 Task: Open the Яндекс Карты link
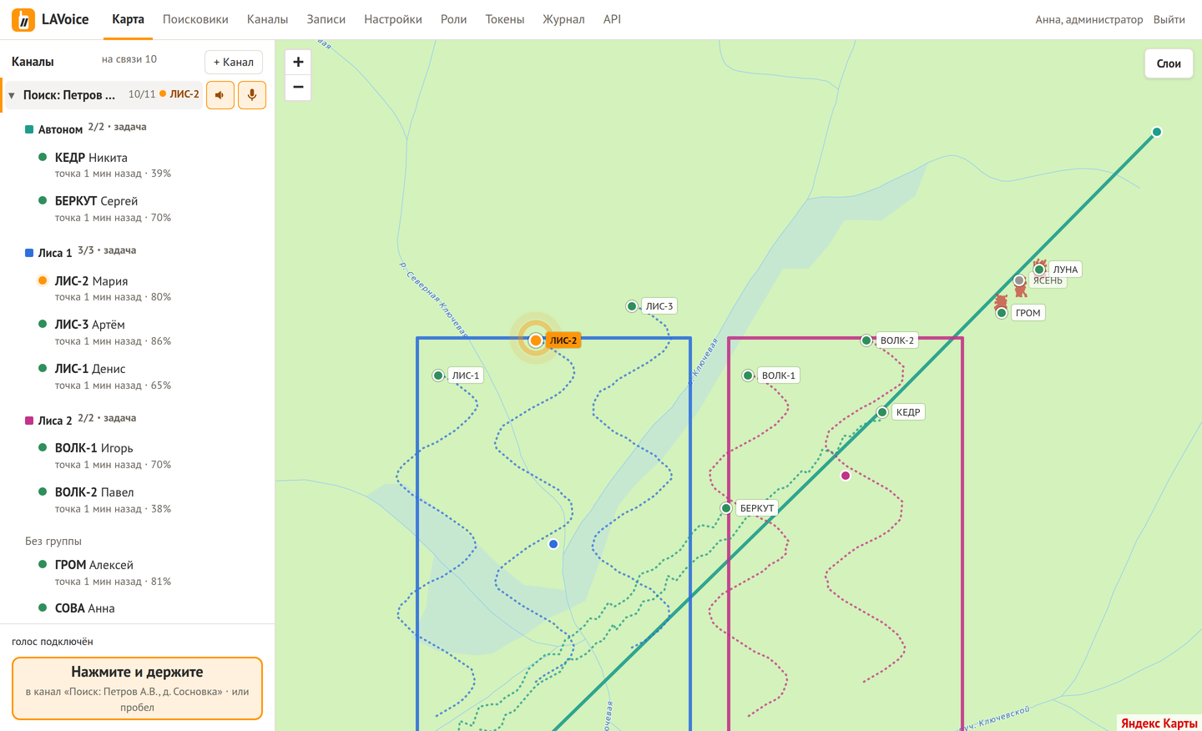coord(1159,723)
